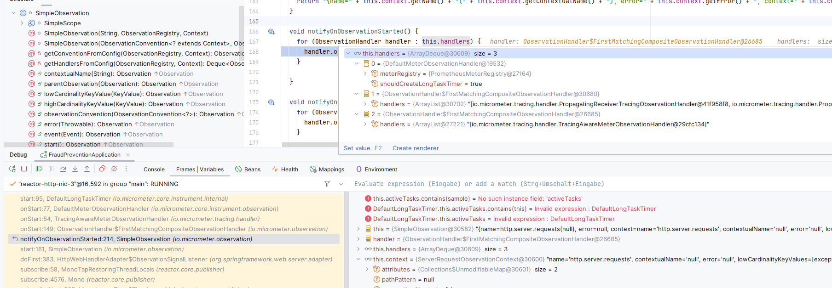The image size is (832, 288).
Task: Switch to the Console tab
Action: pos(154,169)
